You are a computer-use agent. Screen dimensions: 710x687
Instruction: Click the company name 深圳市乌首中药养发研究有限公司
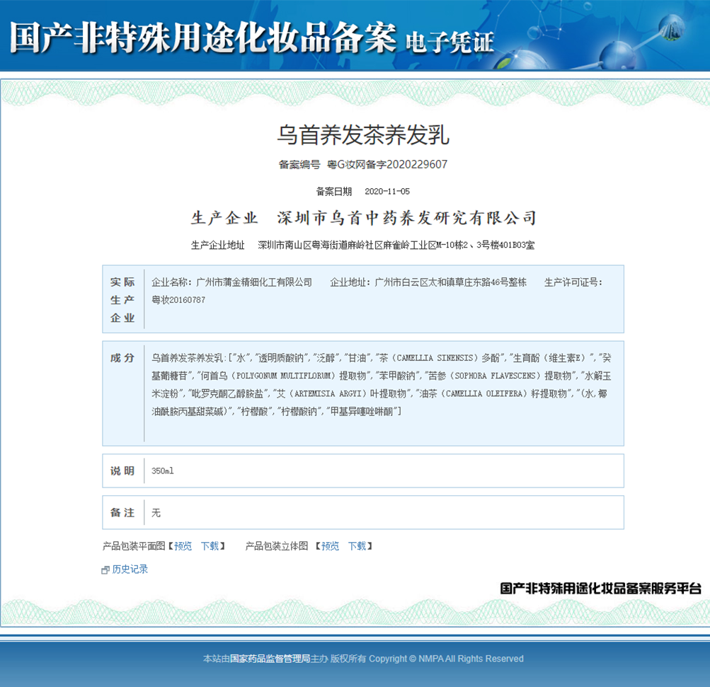click(406, 218)
